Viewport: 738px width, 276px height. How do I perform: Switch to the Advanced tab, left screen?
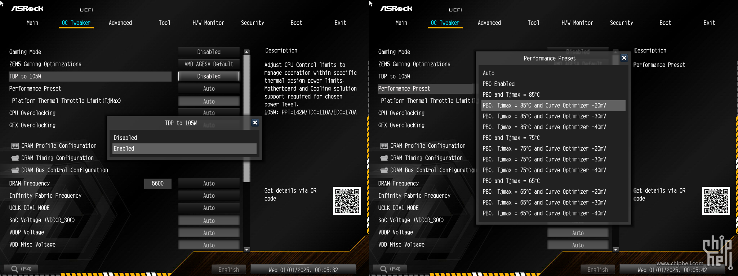120,23
